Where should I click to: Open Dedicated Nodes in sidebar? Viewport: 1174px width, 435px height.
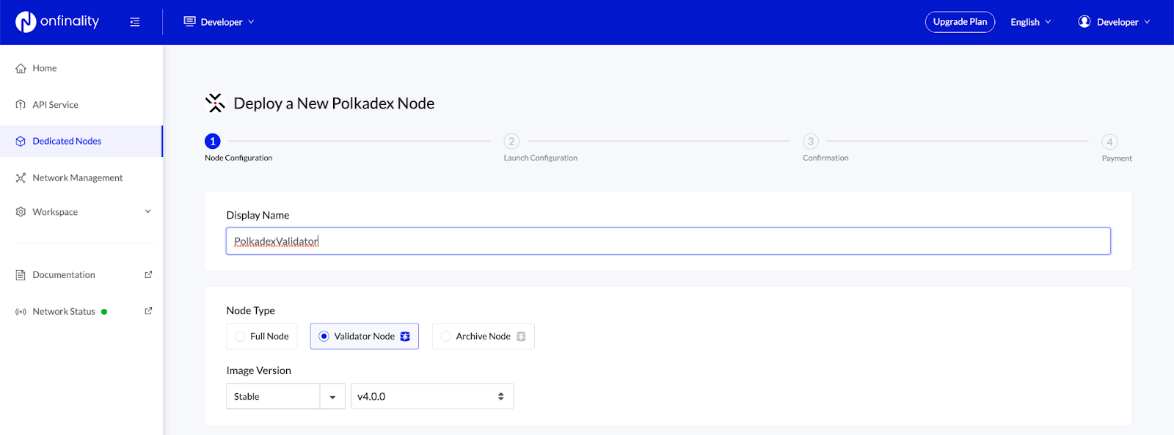[x=67, y=141]
